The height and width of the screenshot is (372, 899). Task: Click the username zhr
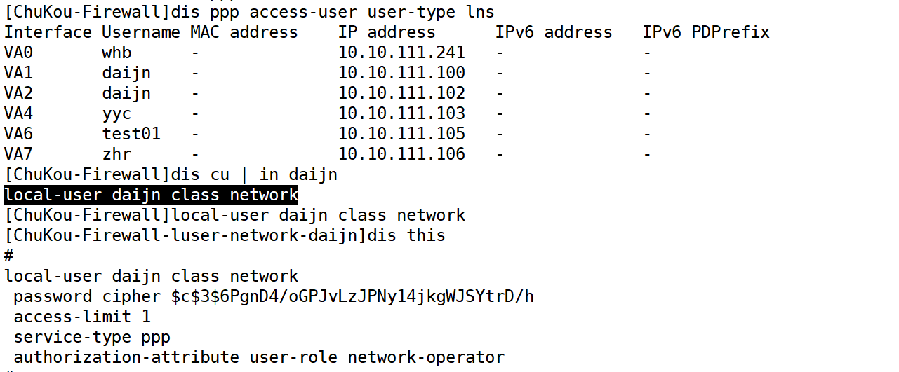pyautogui.click(x=116, y=154)
